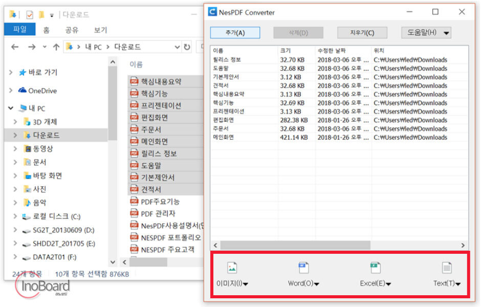Select the 견적서 PDF file icon in Explorer

[134, 189]
